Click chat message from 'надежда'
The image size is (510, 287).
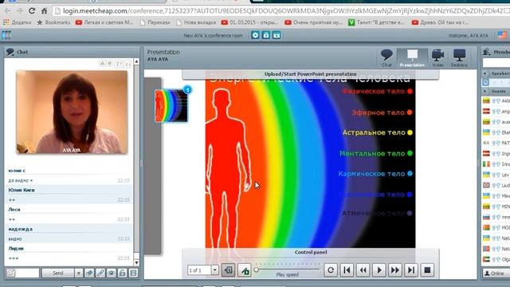click(69, 234)
